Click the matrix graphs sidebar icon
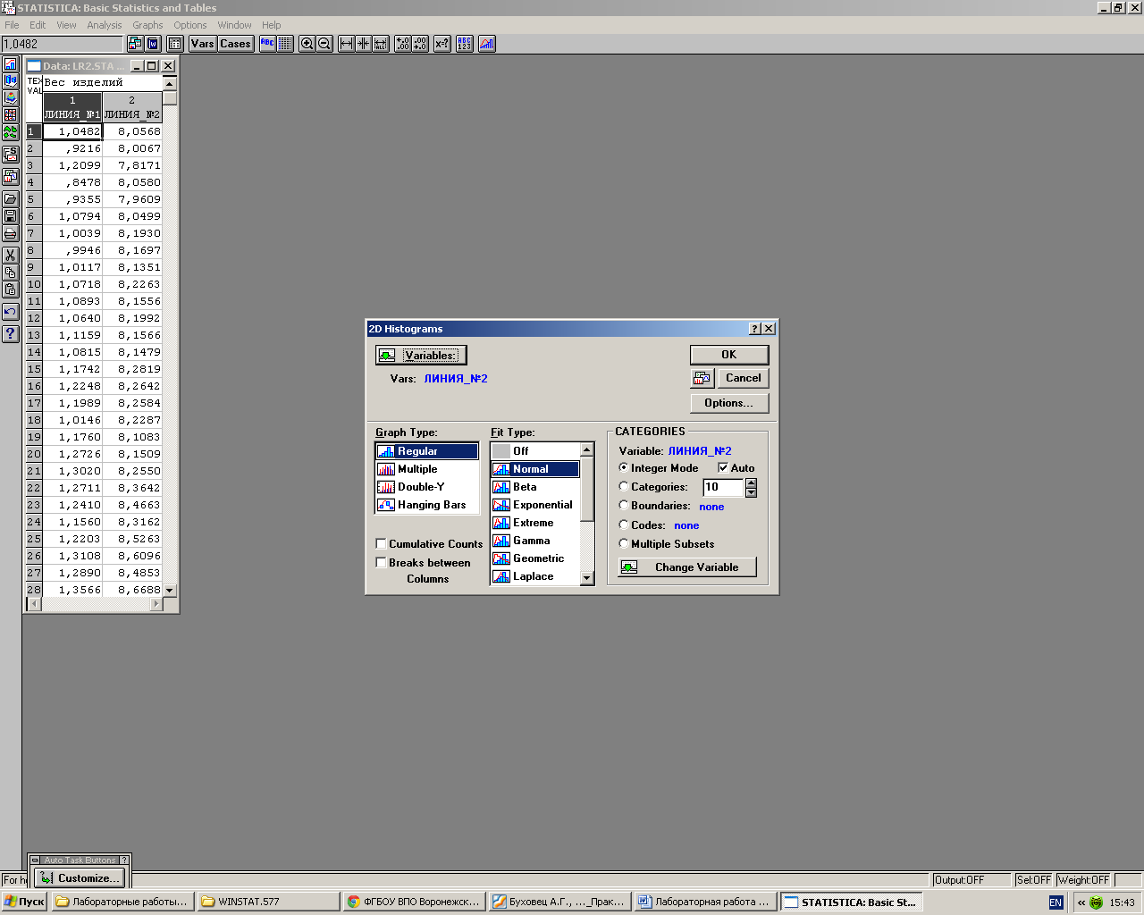1144x915 pixels. click(11, 115)
